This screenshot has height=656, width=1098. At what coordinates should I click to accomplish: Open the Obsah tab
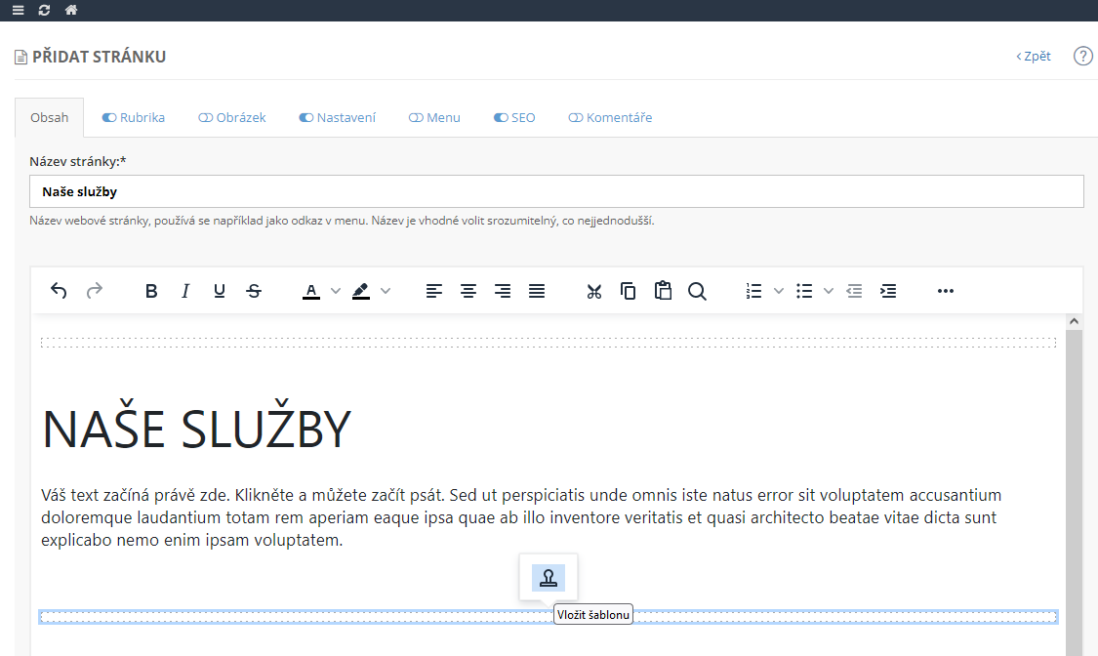point(50,118)
